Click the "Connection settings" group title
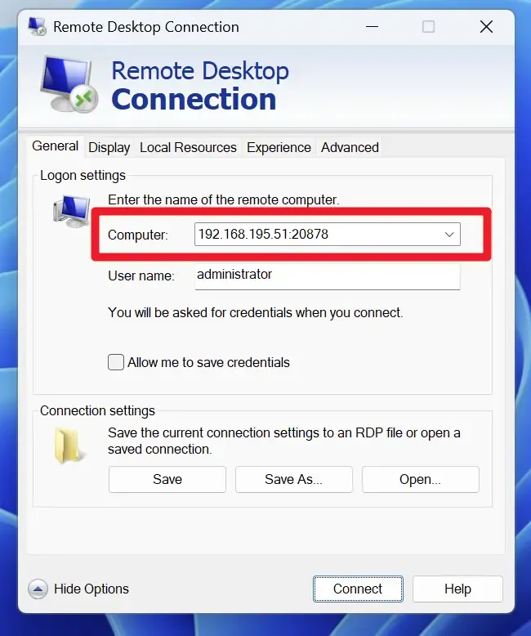Screen dimensions: 531x636 97,410
